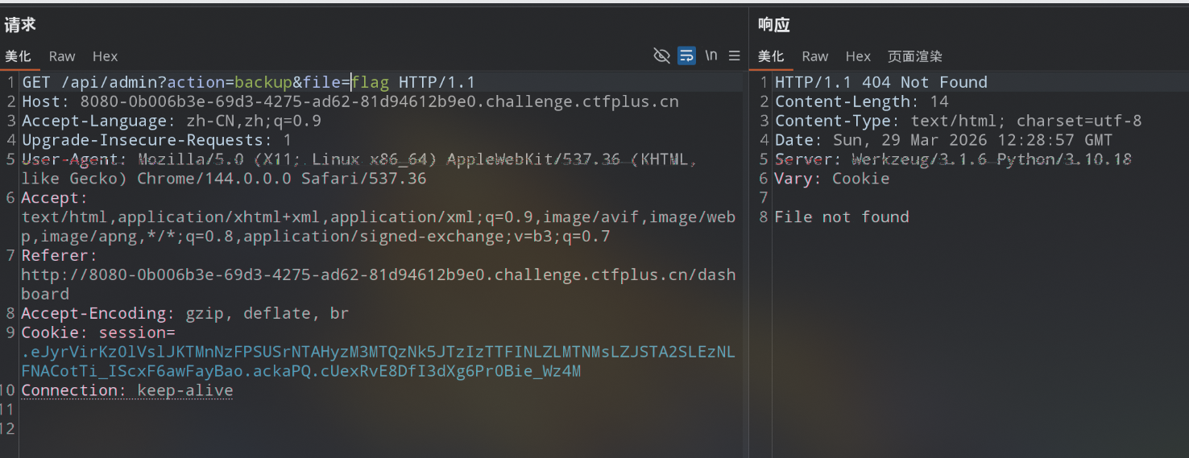Disable the highlighted line wrap icon
This screenshot has width=1189, height=458.
(x=686, y=56)
